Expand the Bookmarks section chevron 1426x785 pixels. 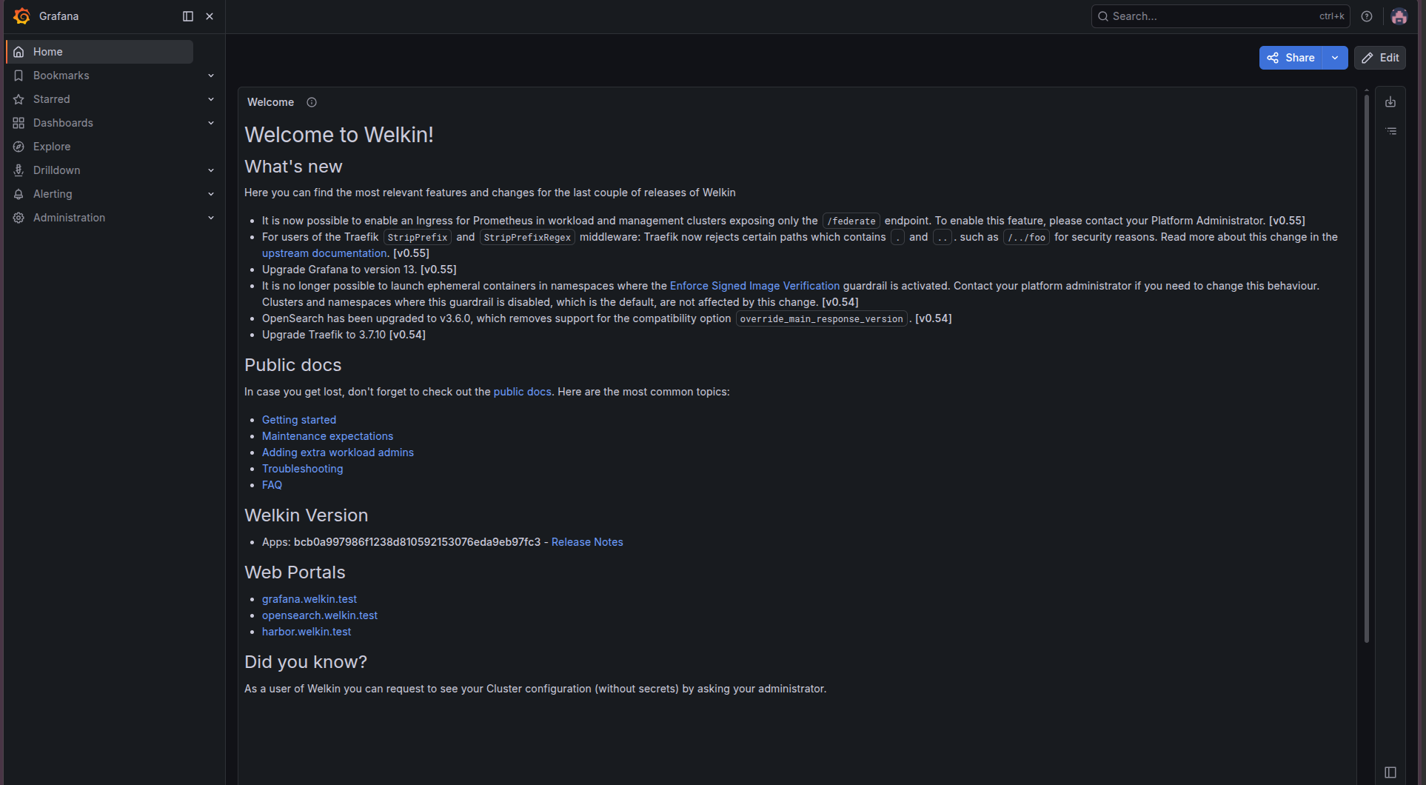(x=211, y=76)
